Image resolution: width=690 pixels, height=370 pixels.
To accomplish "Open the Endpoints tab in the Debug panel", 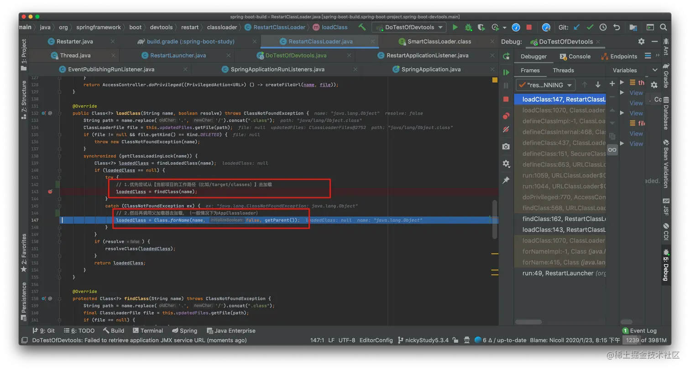I will [619, 56].
